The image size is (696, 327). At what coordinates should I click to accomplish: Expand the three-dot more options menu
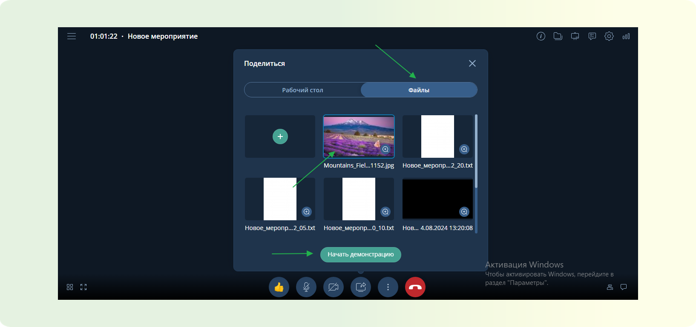388,287
